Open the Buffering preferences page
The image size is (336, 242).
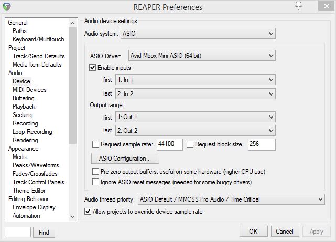tap(24, 98)
